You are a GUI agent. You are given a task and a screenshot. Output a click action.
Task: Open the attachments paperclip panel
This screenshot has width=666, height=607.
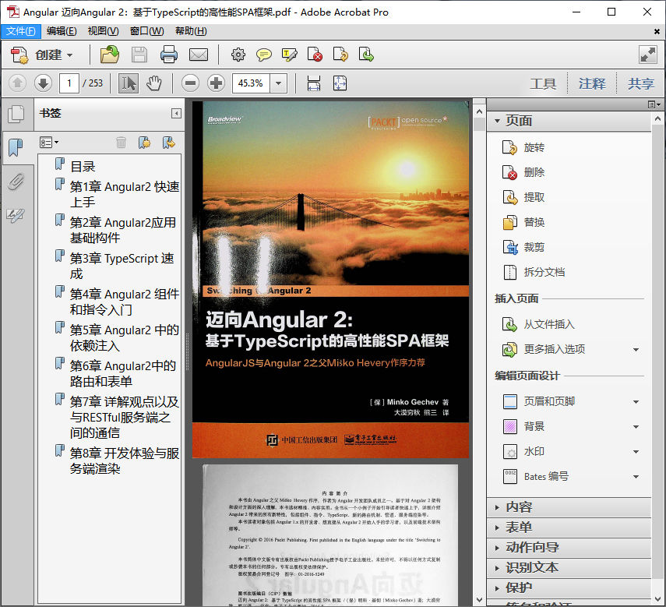(x=16, y=182)
